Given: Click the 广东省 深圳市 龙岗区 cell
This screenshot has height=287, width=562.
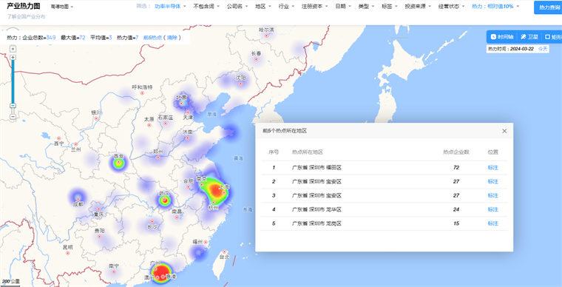Looking at the screenshot, I should 316,223.
